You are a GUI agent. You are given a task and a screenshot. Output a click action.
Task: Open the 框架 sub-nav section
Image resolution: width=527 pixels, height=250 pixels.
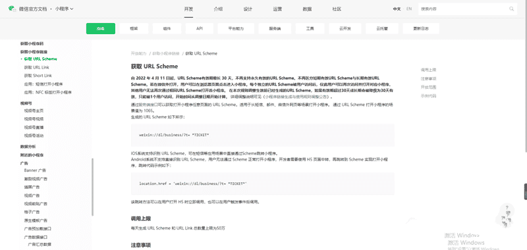[x=134, y=28]
